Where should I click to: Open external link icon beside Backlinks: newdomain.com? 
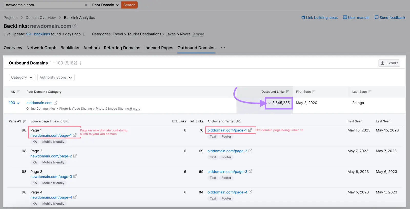[74, 26]
